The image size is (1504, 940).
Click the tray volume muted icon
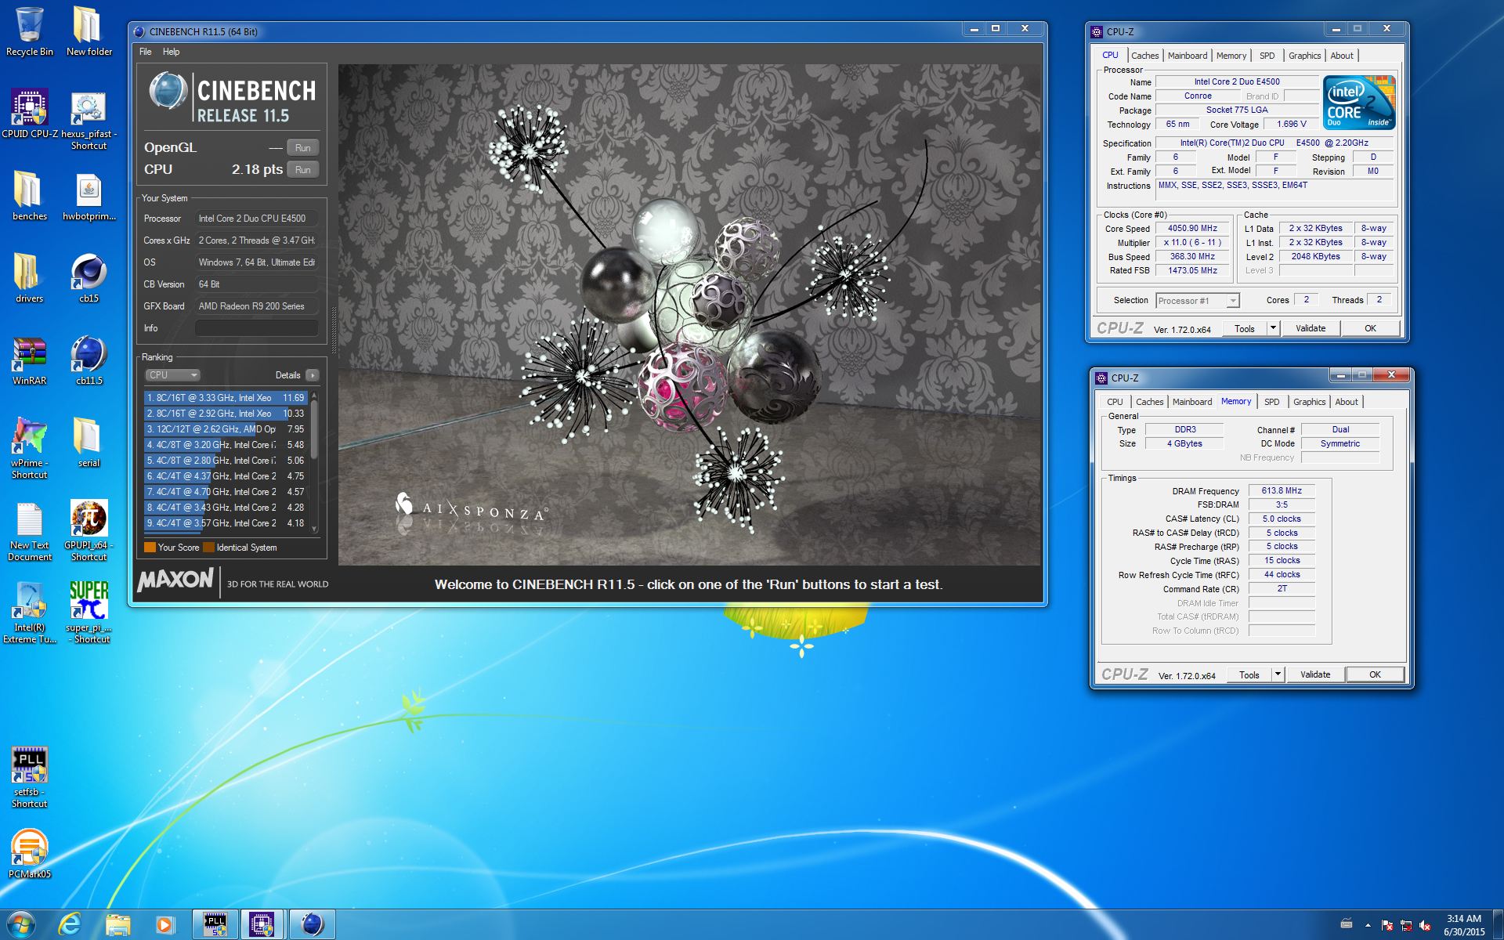coord(1425,925)
